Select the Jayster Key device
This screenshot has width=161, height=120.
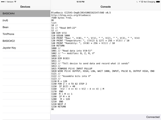(x=25, y=48)
